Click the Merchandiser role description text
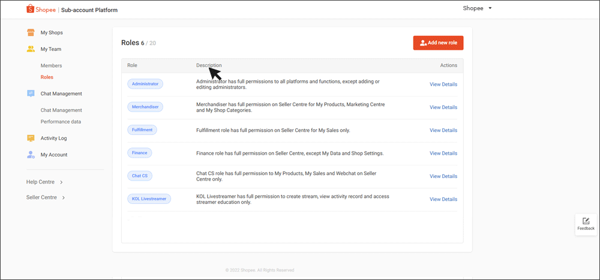600x280 pixels. click(291, 107)
